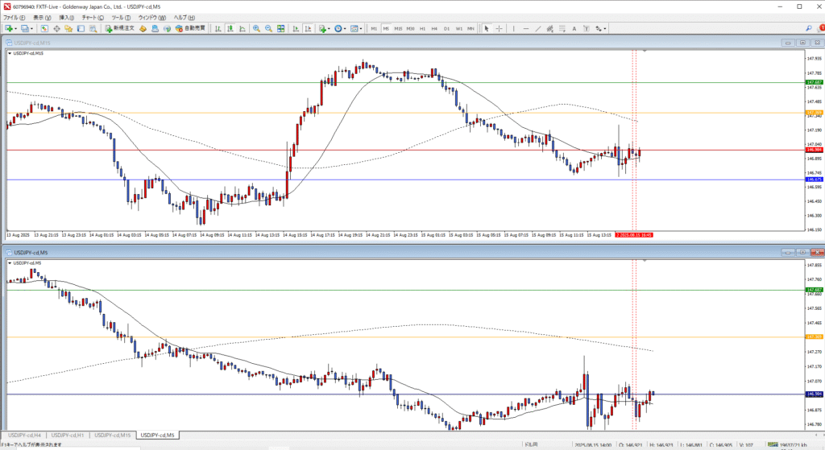
Task: Toggle the Market Watch window icon
Action: (44, 28)
